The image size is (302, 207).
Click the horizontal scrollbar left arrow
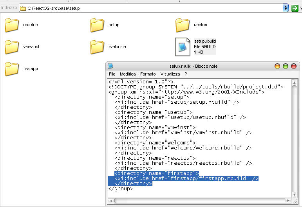111,201
